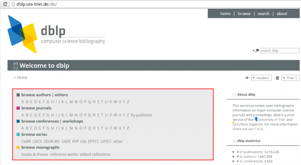Open browse conferences link

click(x=40, y=121)
